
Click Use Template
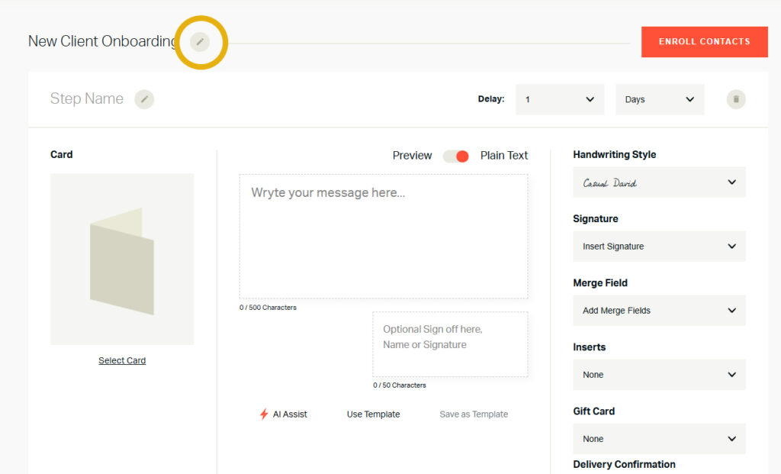coord(373,414)
